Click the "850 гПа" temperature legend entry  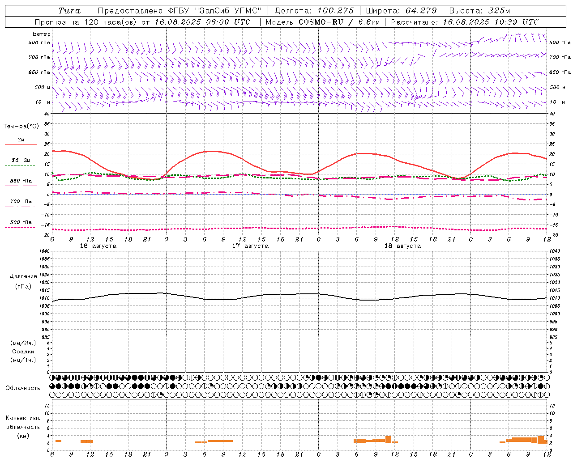21,181
